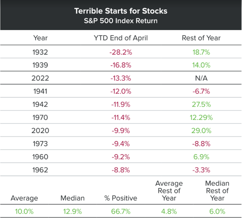This screenshot has height=218, width=242.
Task: Select the 1942 year cell
Action: (x=40, y=104)
